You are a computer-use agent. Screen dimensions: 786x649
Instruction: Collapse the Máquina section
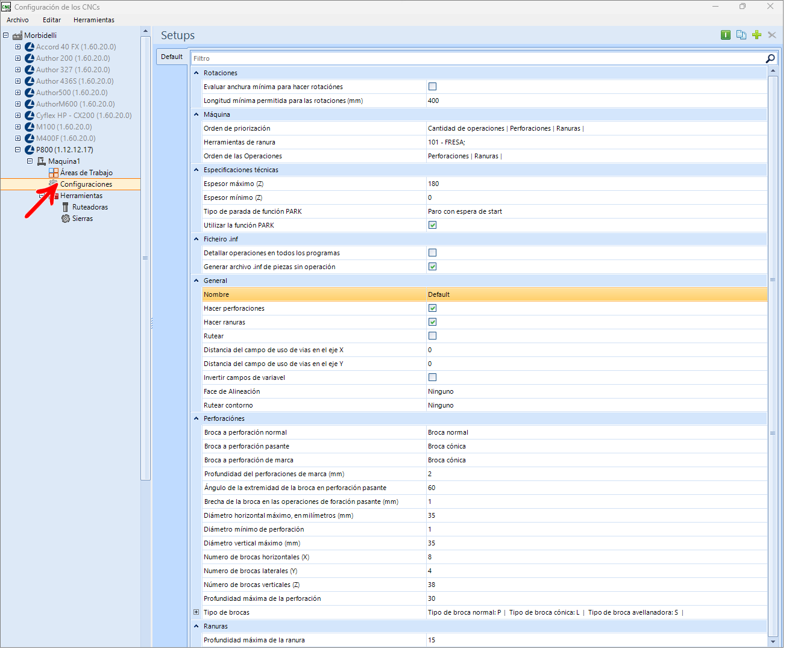(x=196, y=114)
